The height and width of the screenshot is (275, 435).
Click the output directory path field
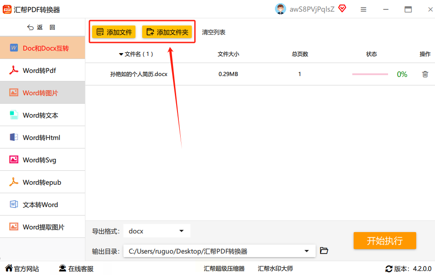(x=219, y=251)
